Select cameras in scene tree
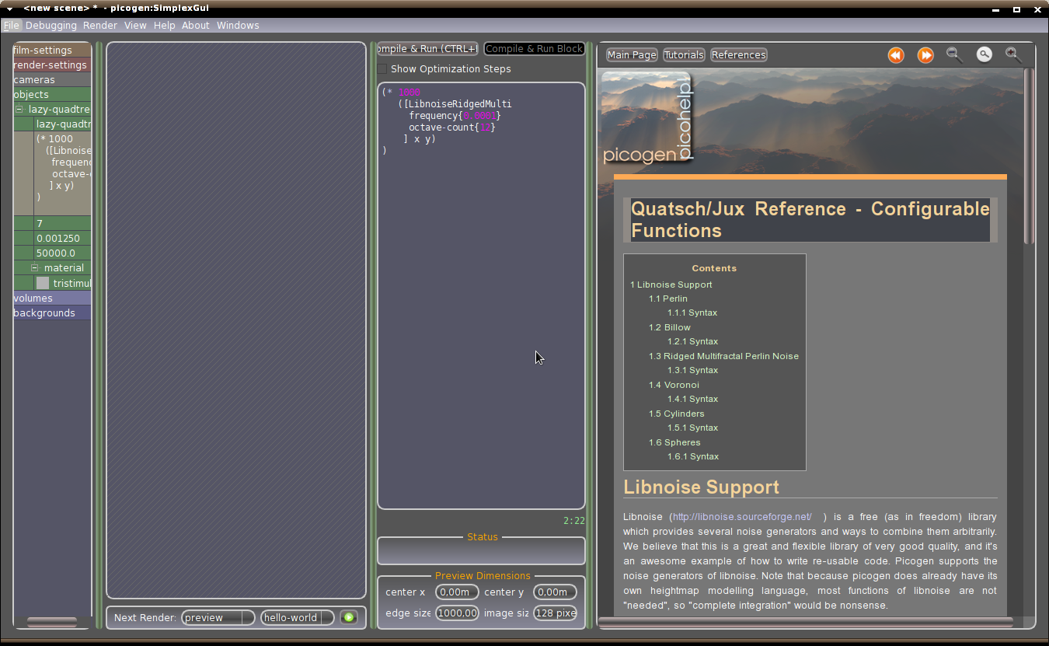Screen dimensions: 1049x646 click(x=52, y=80)
